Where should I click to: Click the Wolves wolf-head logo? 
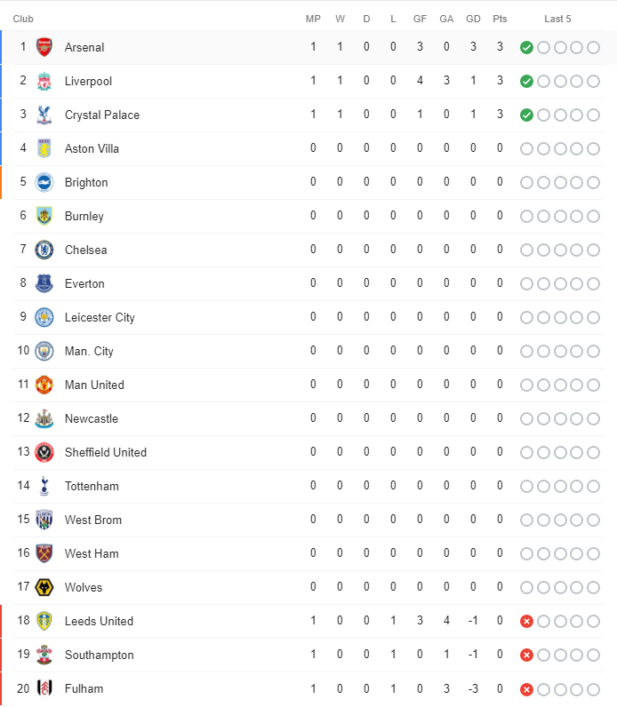(x=44, y=587)
